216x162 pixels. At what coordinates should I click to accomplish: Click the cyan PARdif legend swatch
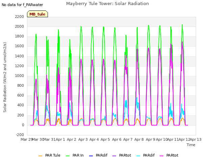138,156
